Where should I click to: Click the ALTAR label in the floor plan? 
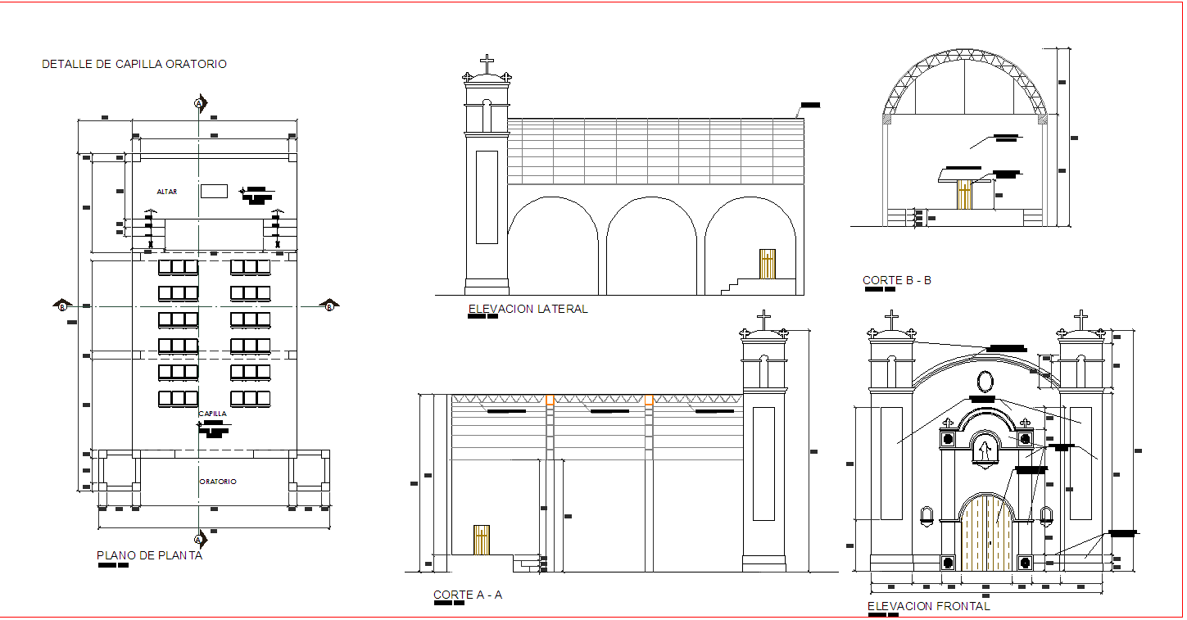point(165,191)
